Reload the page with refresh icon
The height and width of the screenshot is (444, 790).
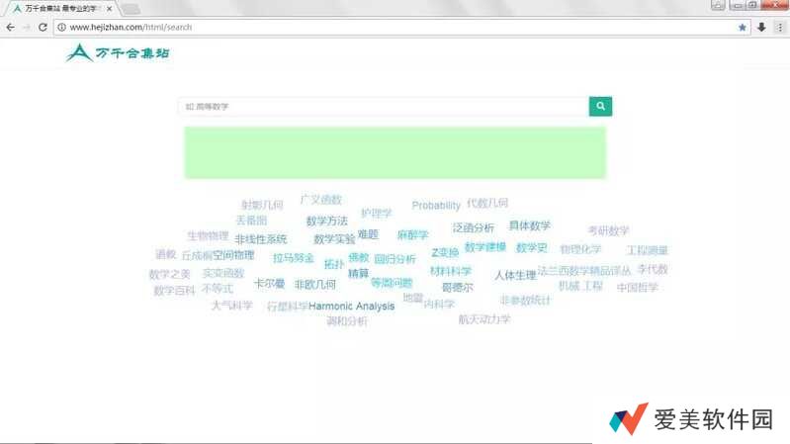(43, 28)
